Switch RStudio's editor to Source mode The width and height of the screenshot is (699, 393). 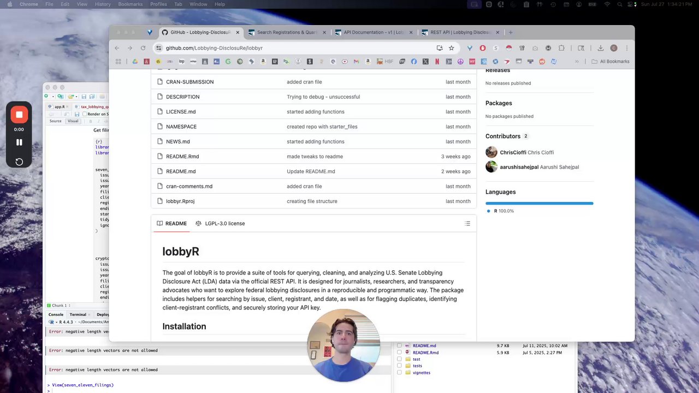point(56,121)
